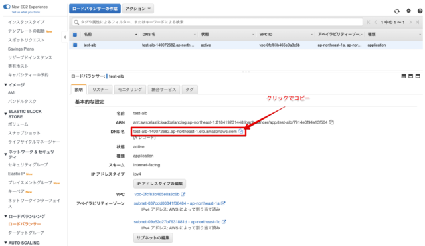The image size is (425, 246).
Task: Toggle the New EC2 Experience switch
Action: (x=7, y=7)
